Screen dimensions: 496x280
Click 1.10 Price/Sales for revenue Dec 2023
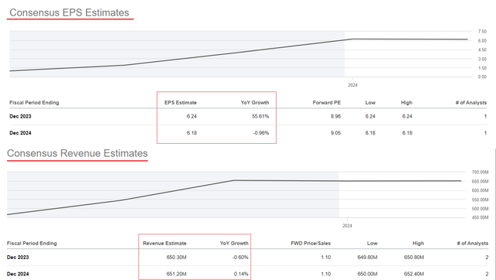[x=325, y=258]
